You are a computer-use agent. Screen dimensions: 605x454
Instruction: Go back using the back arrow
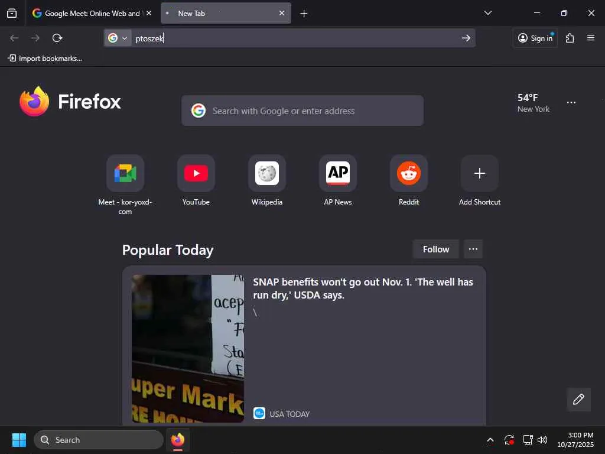click(14, 38)
